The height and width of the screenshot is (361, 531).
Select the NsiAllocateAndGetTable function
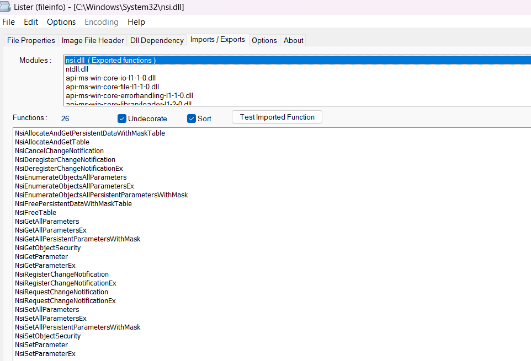[52, 142]
